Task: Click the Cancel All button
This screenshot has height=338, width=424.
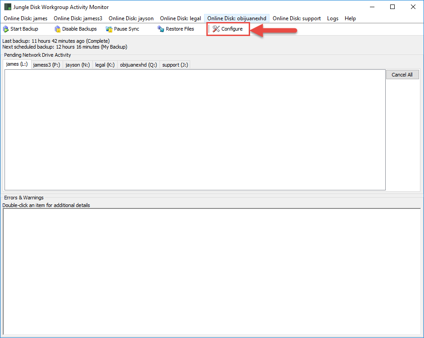Action: click(x=402, y=75)
